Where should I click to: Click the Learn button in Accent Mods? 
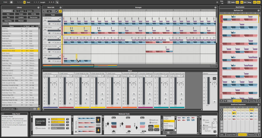[151, 126]
